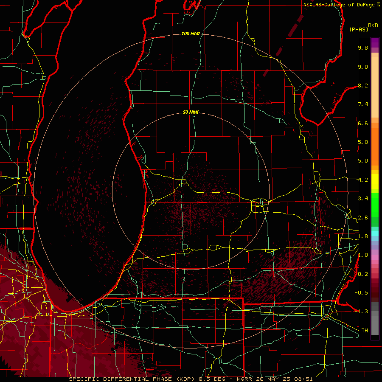
Task: Click the 5.8 value on the color scale
Action: (x=363, y=142)
